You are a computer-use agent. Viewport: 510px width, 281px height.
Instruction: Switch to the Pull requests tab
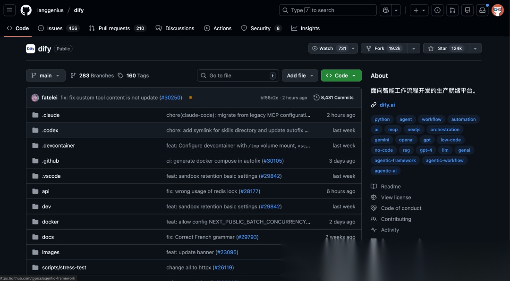coord(118,28)
